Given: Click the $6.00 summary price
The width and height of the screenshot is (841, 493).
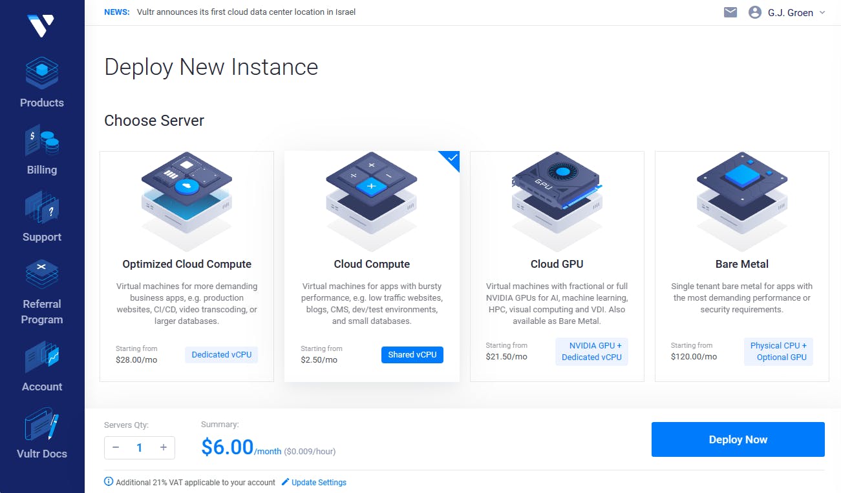Looking at the screenshot, I should tap(227, 447).
